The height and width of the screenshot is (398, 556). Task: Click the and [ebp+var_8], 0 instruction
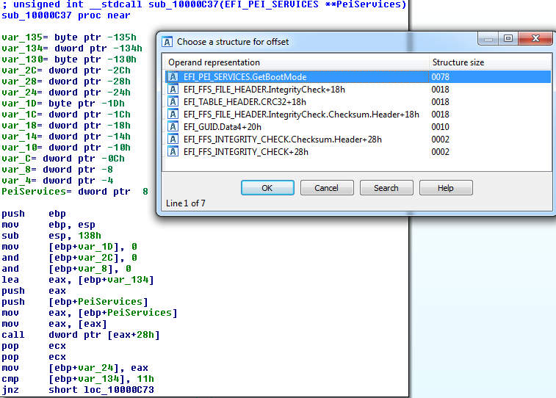(x=66, y=269)
